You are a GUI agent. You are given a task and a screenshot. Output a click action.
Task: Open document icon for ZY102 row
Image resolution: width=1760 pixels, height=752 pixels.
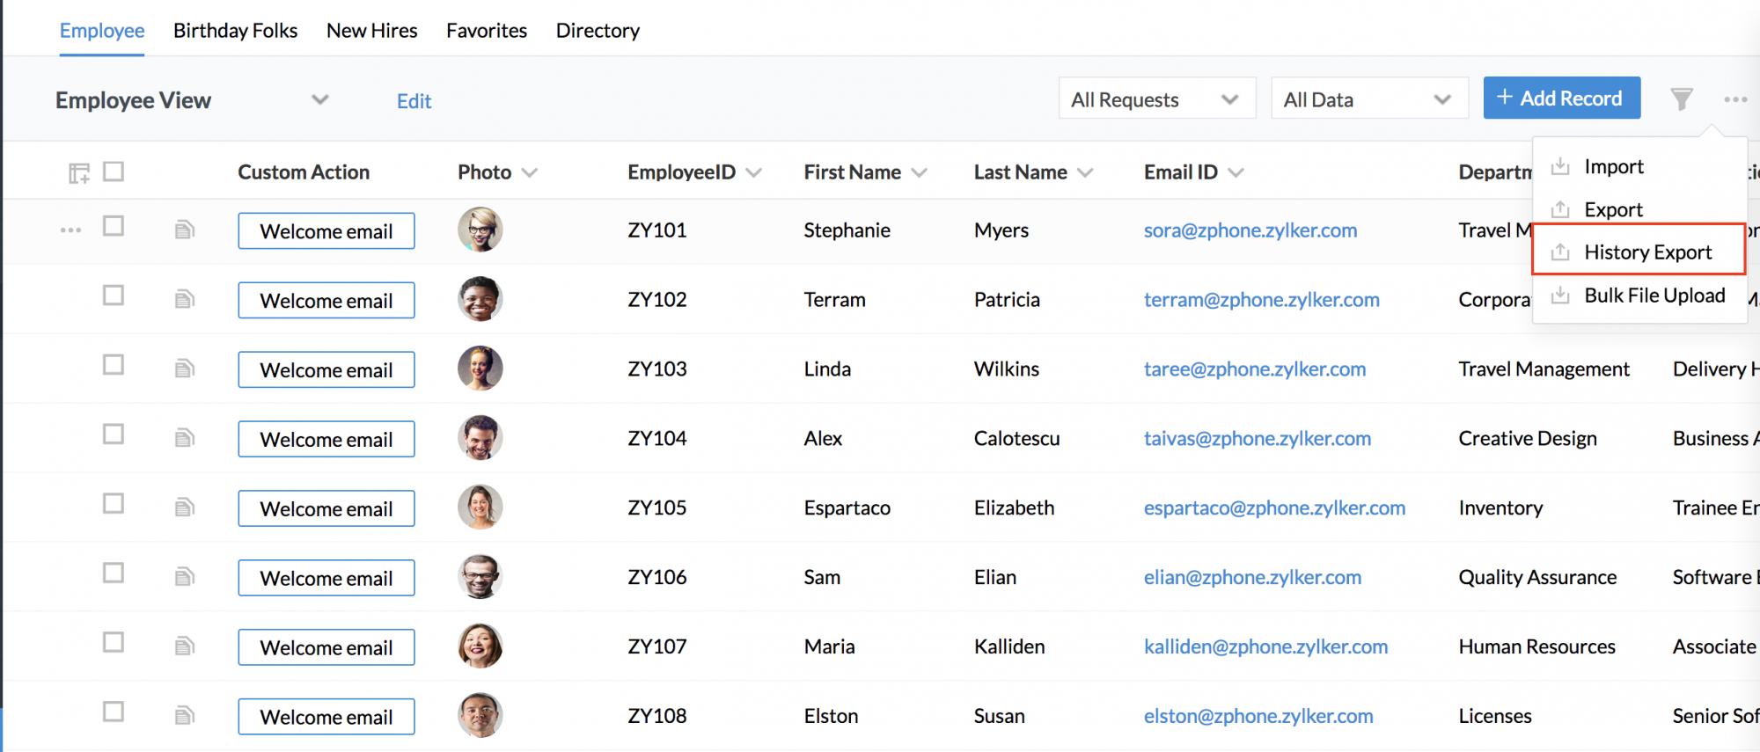pos(184,300)
